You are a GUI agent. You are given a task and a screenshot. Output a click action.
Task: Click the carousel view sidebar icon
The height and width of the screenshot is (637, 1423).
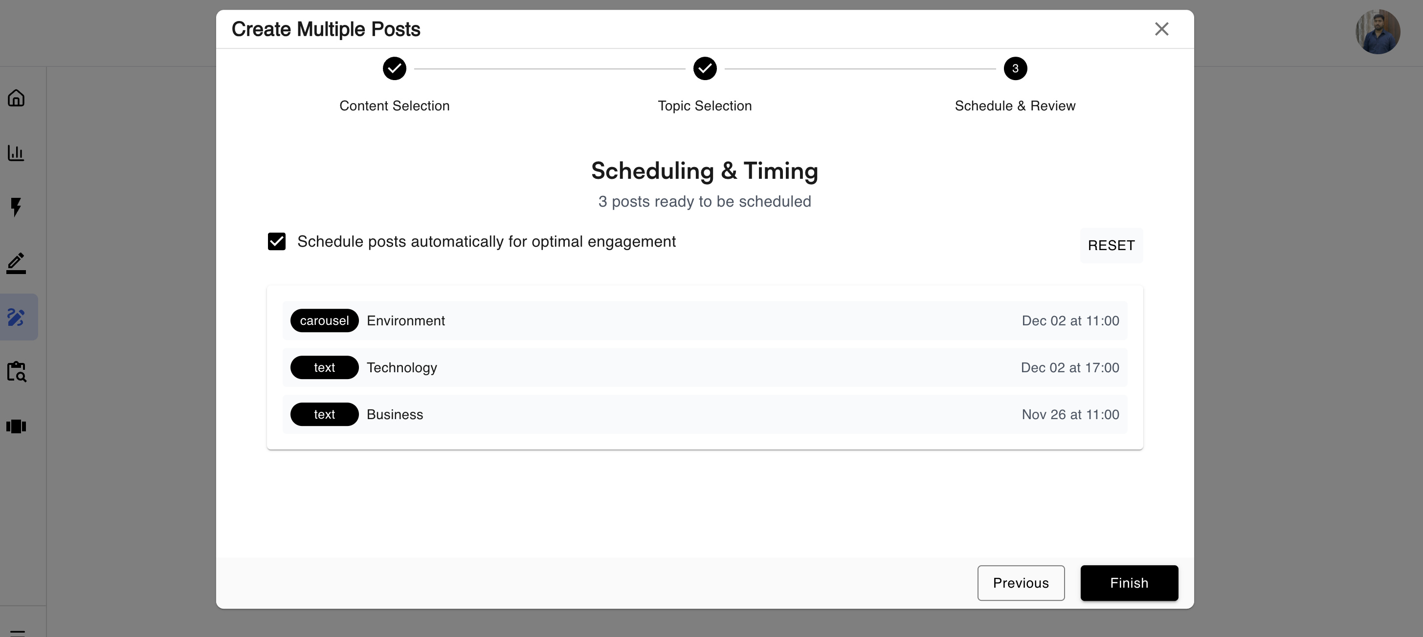tap(16, 426)
